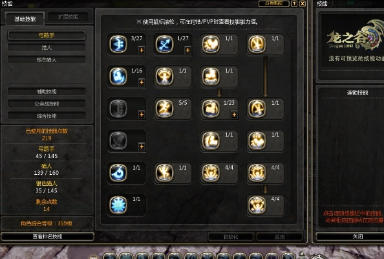Open the 辅助技能 category
The image size is (384, 259).
(x=47, y=91)
